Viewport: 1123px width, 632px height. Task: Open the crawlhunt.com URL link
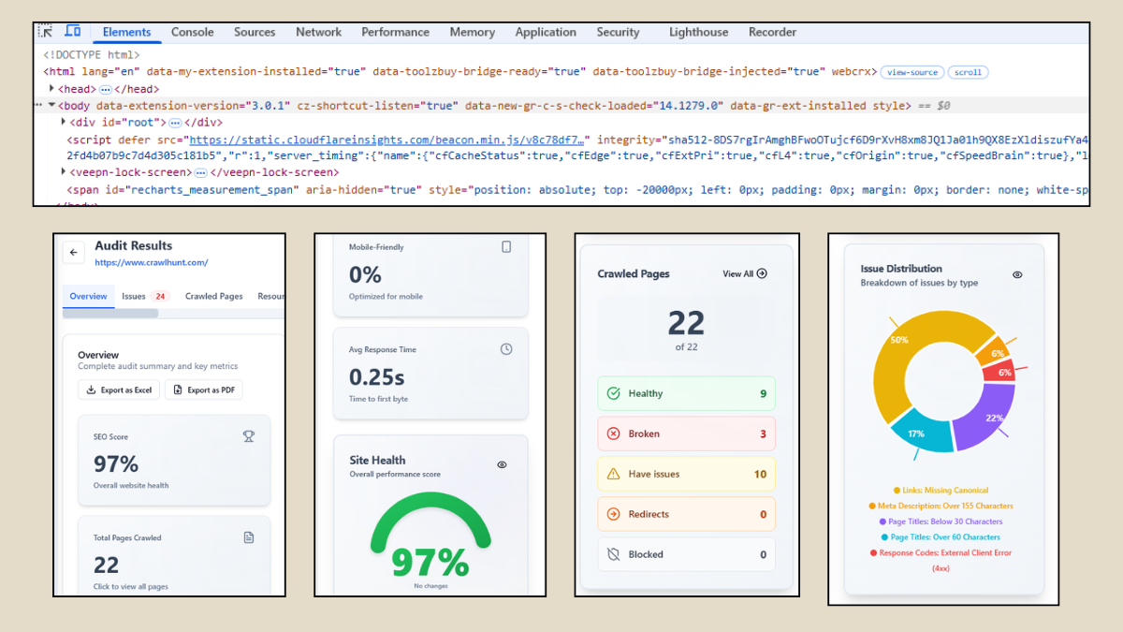[x=152, y=263]
